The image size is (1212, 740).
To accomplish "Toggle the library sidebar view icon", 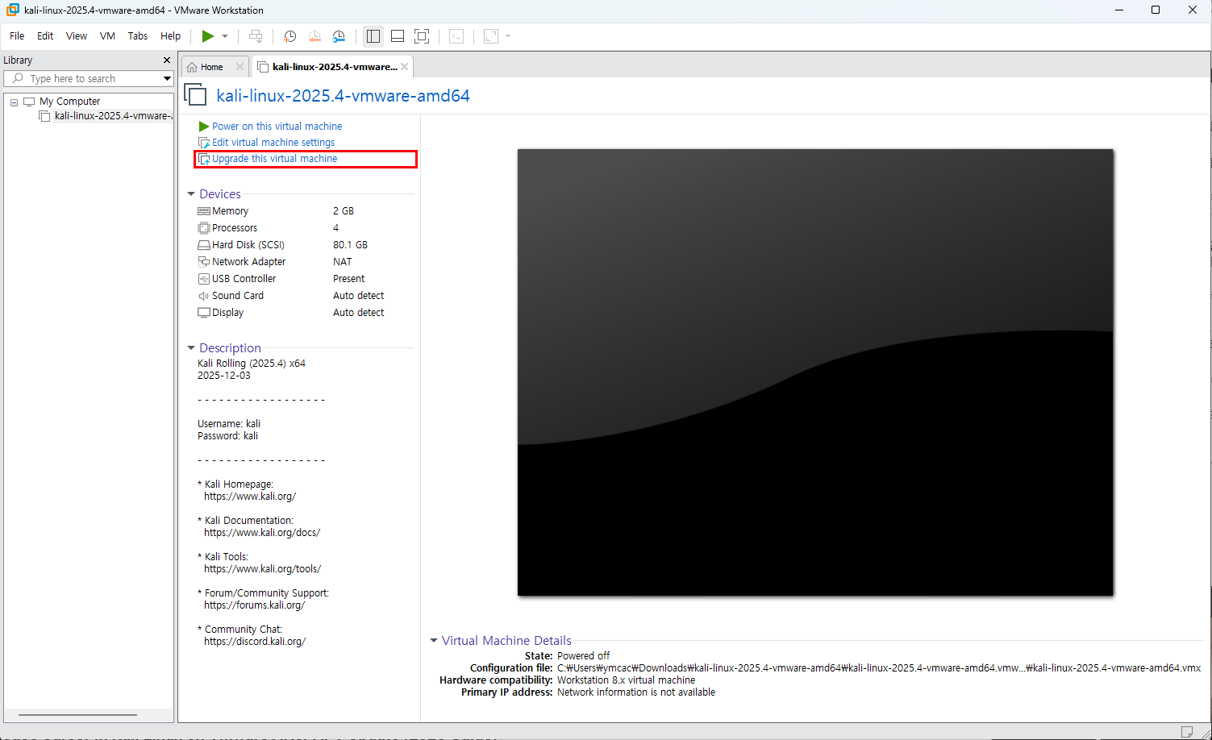I will coord(373,36).
